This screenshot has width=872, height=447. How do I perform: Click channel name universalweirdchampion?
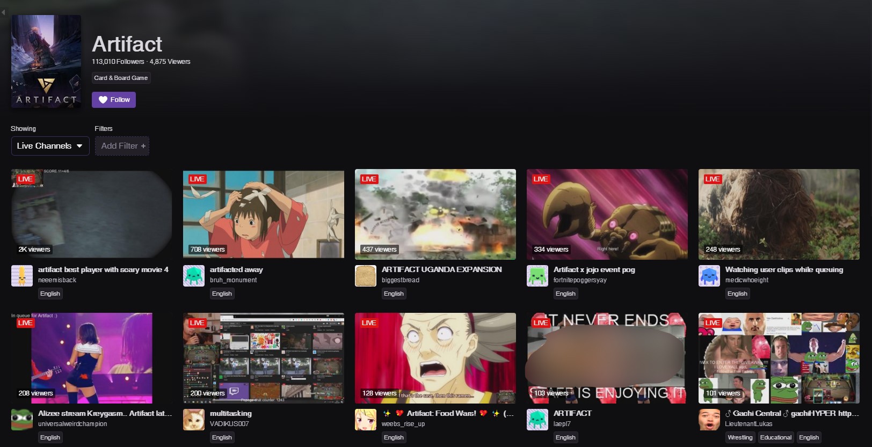pyautogui.click(x=72, y=424)
